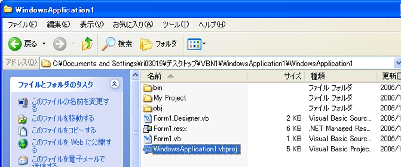Select the Form1.resx resource file
The image size is (401, 167).
pyautogui.click(x=170, y=129)
